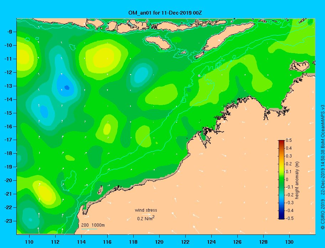Click the '200 1000m' isobath legend text
The width and height of the screenshot is (325, 248).
pos(93,225)
